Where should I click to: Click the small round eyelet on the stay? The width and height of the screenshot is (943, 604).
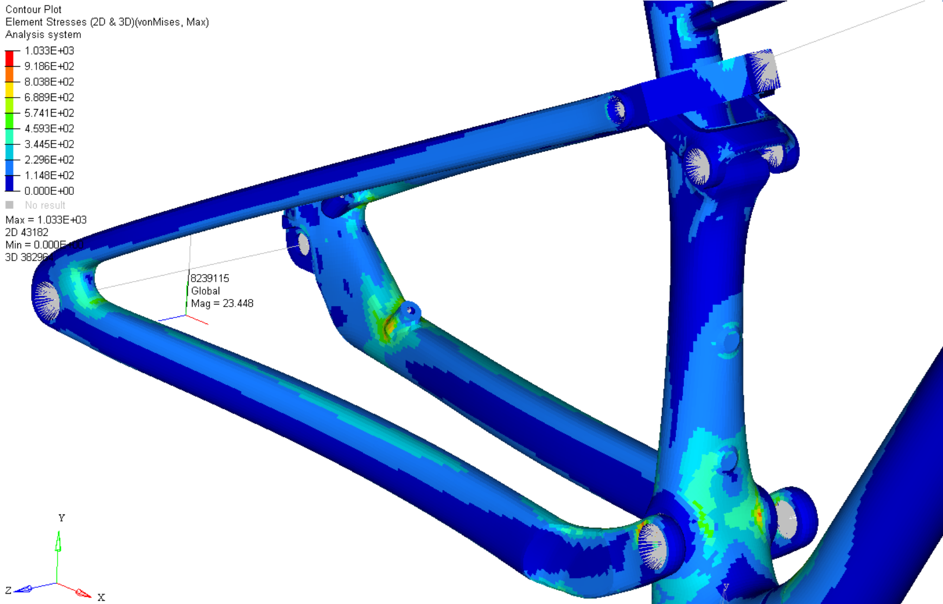[411, 311]
